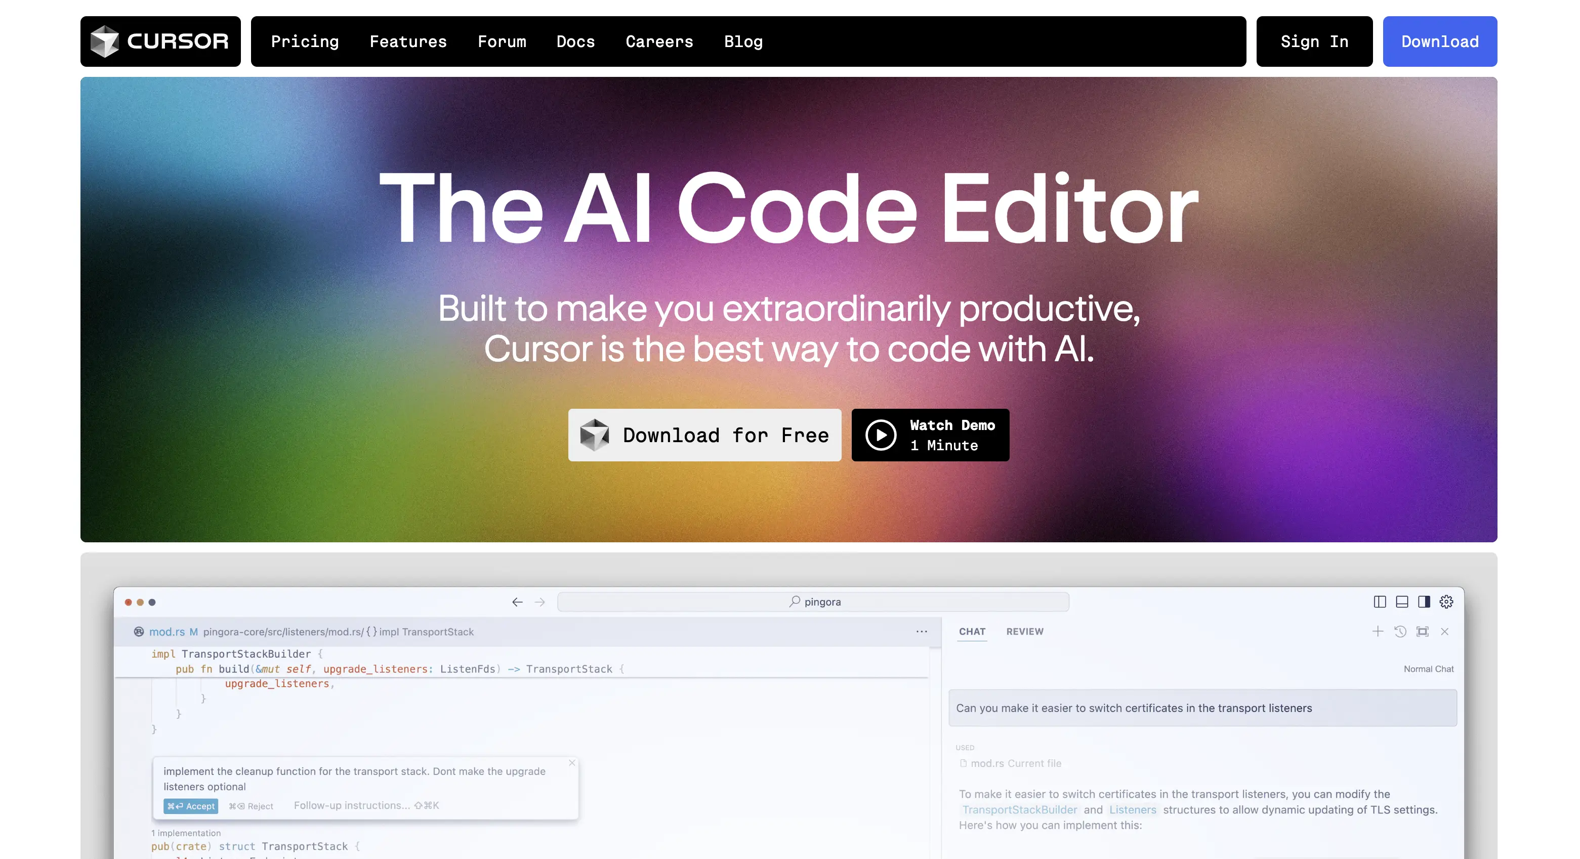Click the search/address bar in editor
The width and height of the screenshot is (1580, 859).
(815, 601)
